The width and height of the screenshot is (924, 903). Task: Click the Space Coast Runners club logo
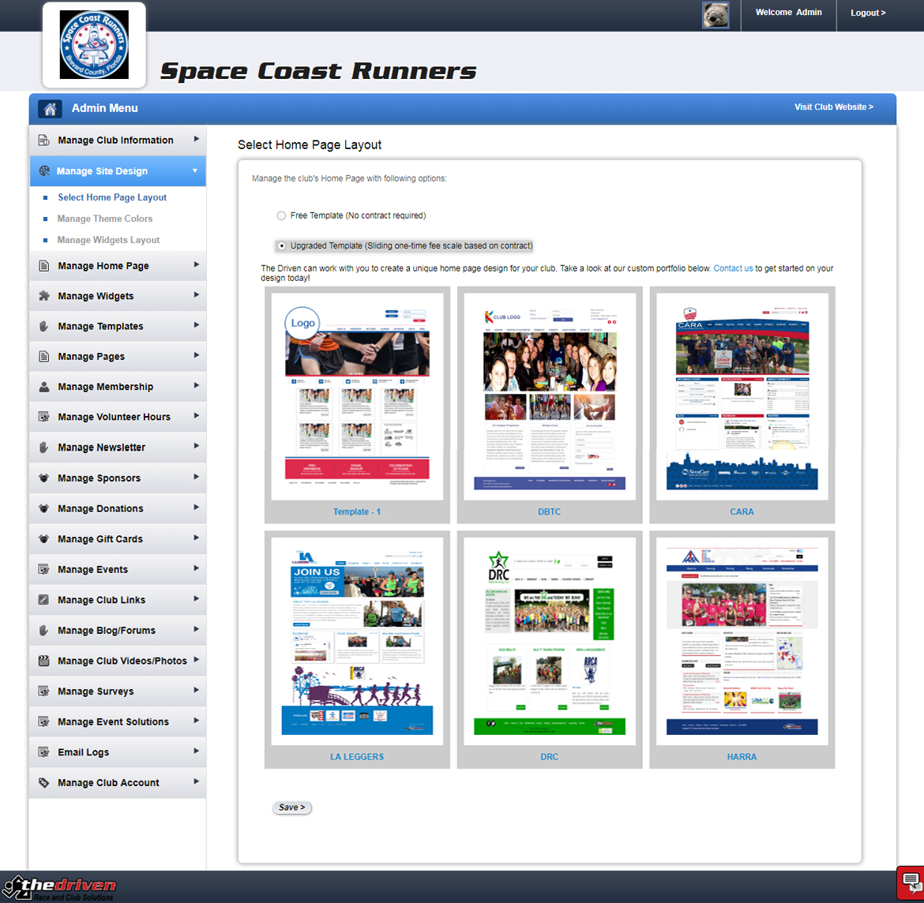click(94, 45)
